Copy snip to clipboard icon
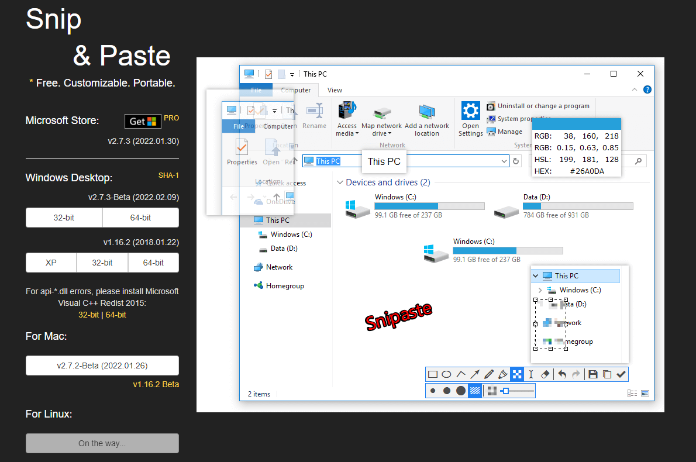Image resolution: width=696 pixels, height=462 pixels. (607, 374)
